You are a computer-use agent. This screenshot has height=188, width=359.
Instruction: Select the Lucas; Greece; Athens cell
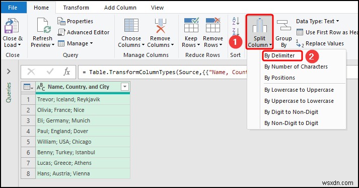[x=83, y=163]
